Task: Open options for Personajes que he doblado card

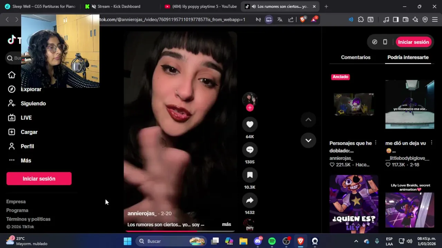Action: click(x=376, y=143)
